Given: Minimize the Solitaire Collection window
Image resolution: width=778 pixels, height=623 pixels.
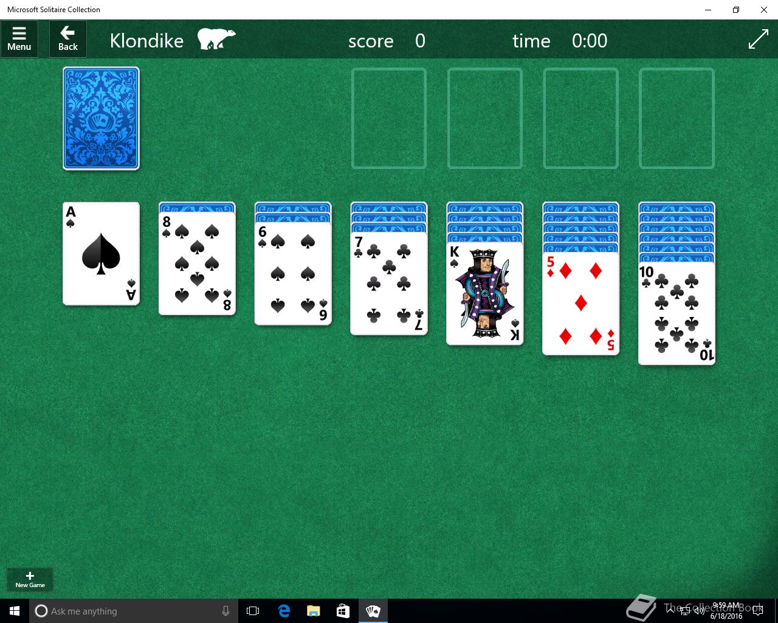Looking at the screenshot, I should click(708, 10).
